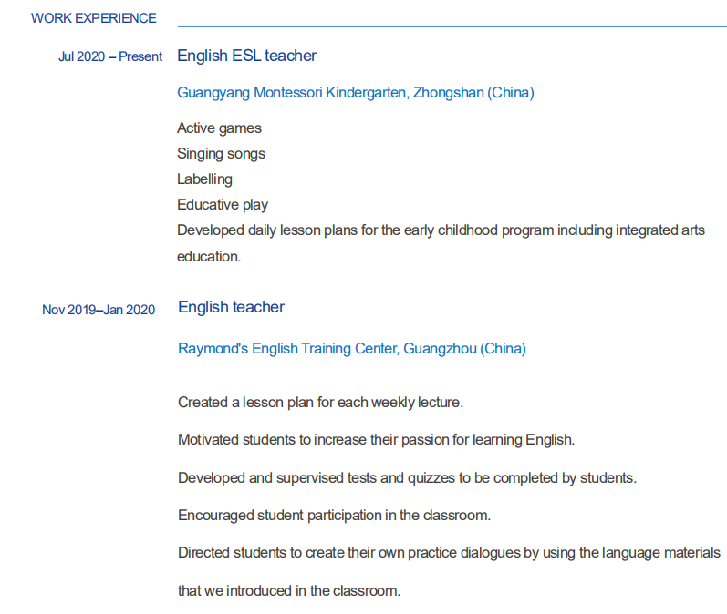Click the 'Educative play' line
The image size is (727, 614).
point(223,205)
